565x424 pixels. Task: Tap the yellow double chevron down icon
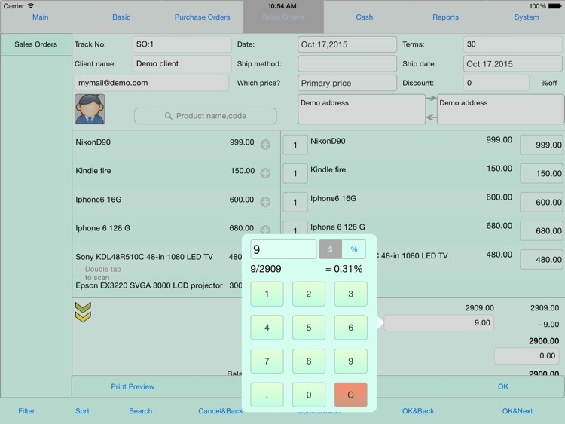(83, 312)
